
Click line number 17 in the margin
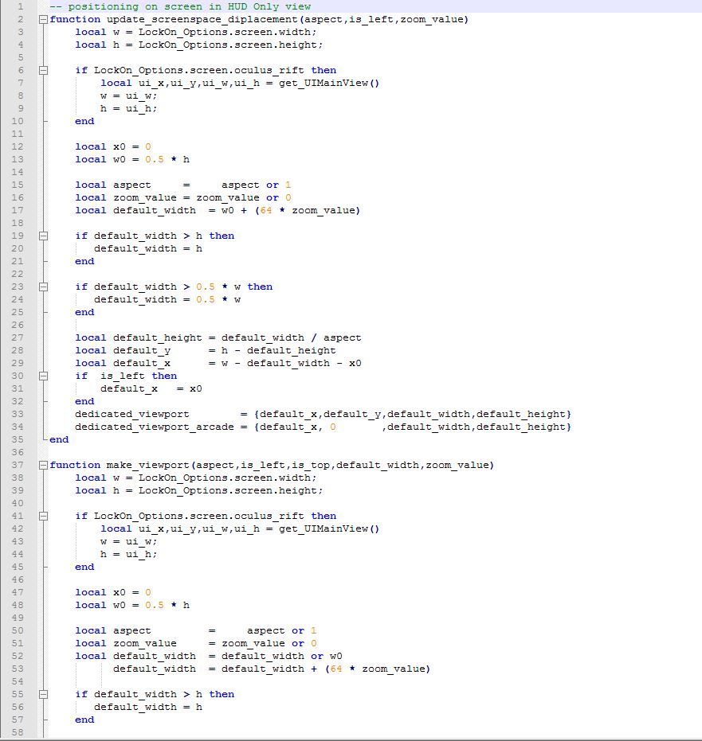pyautogui.click(x=18, y=210)
